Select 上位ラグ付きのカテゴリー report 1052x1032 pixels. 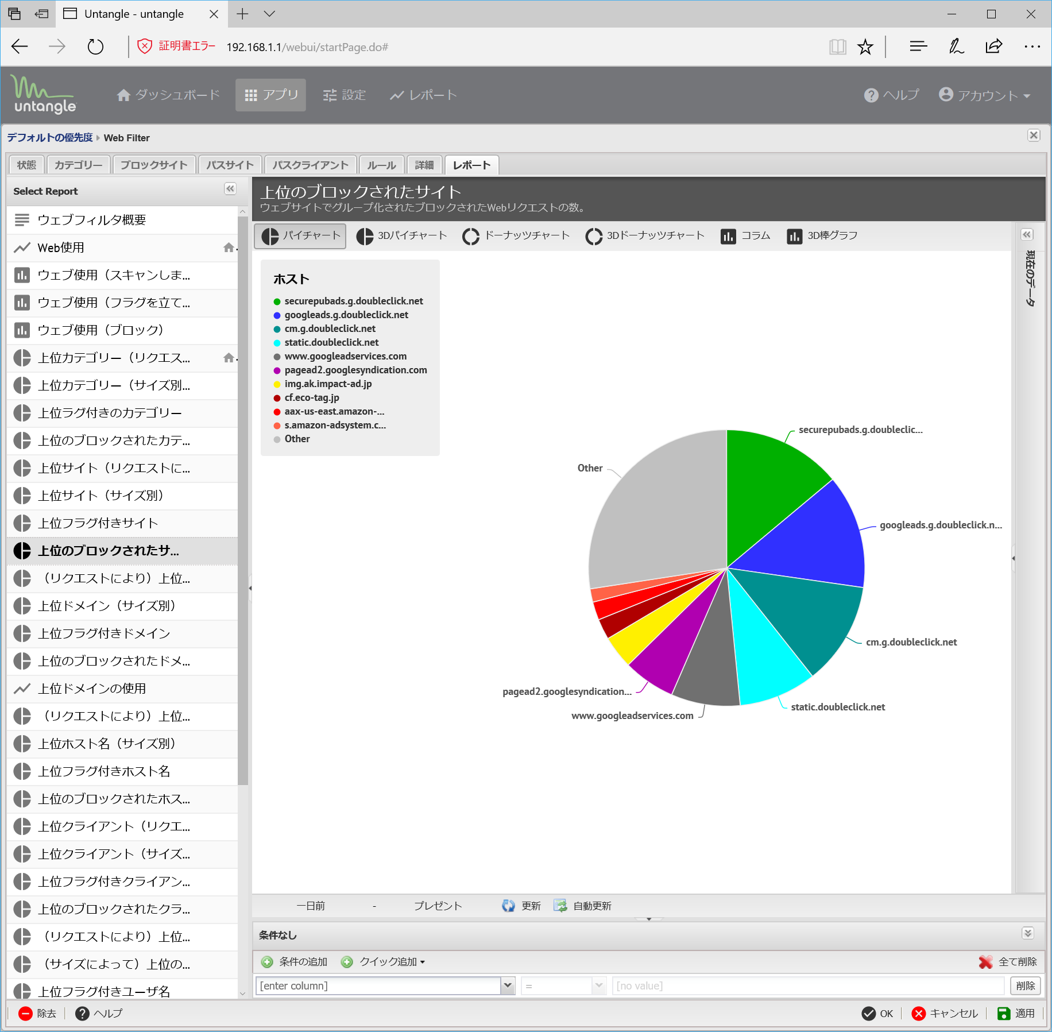pos(123,413)
